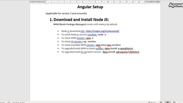183x103 pixels.
Task: Click '(applicable for version 2 and onwards)' line
Action: click(x=66, y=13)
